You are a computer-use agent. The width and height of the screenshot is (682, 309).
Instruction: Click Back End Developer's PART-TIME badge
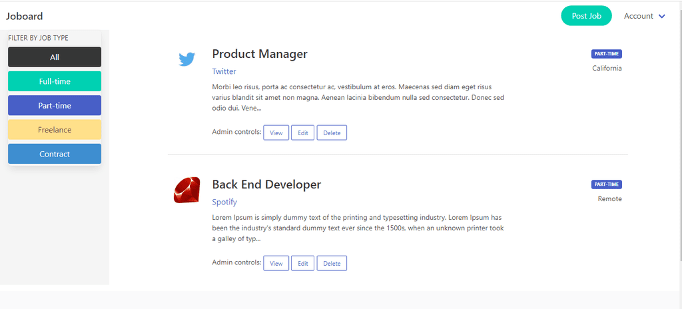click(607, 184)
